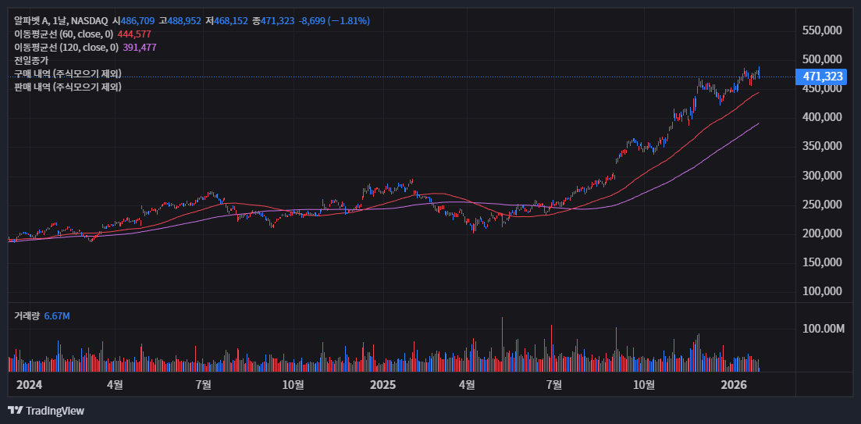Click the 300,000 price axis label
The width and height of the screenshot is (861, 424).
click(822, 176)
